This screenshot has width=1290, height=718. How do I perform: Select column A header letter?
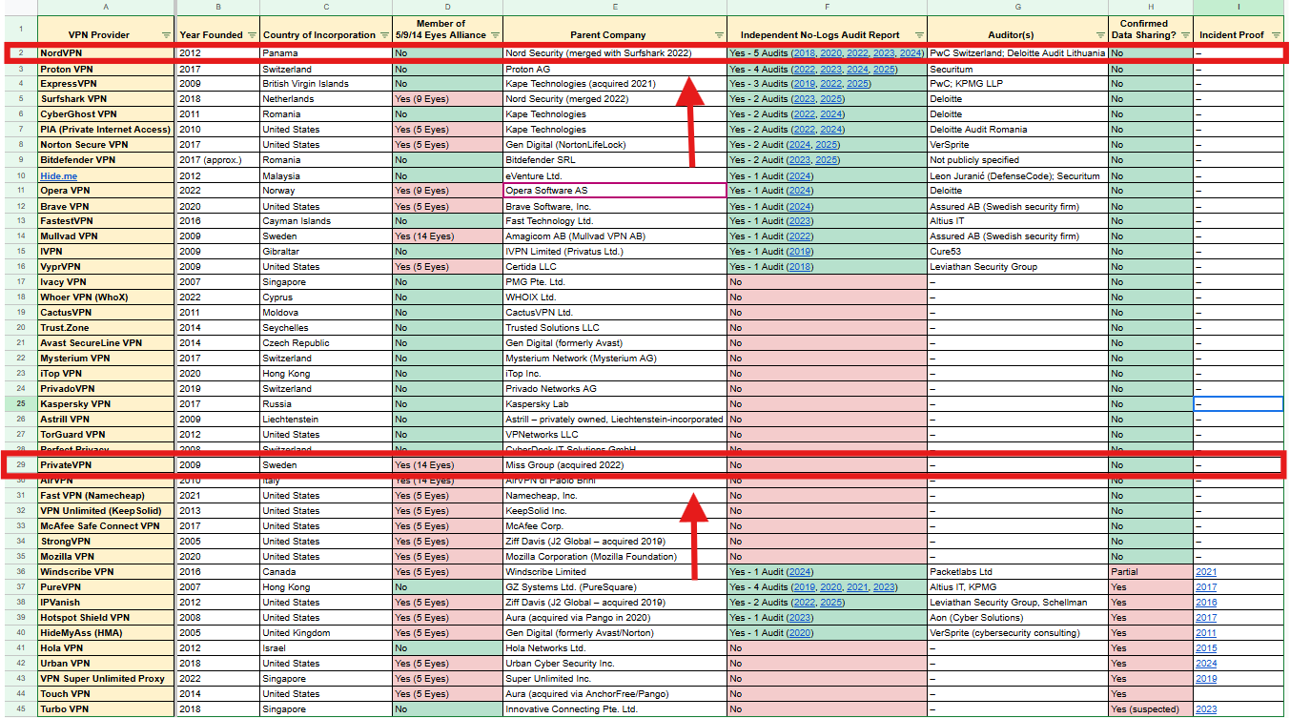106,8
